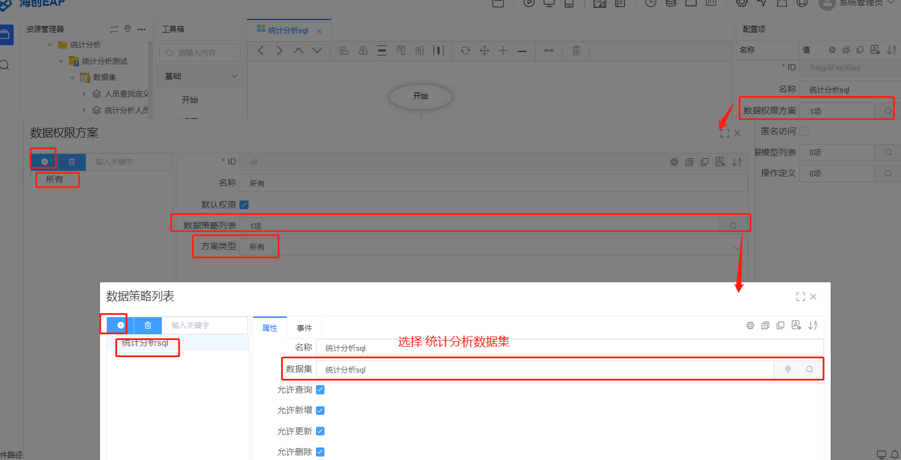Click the delete trash icon in canvas toolbar
901x460 pixels.
point(576,51)
